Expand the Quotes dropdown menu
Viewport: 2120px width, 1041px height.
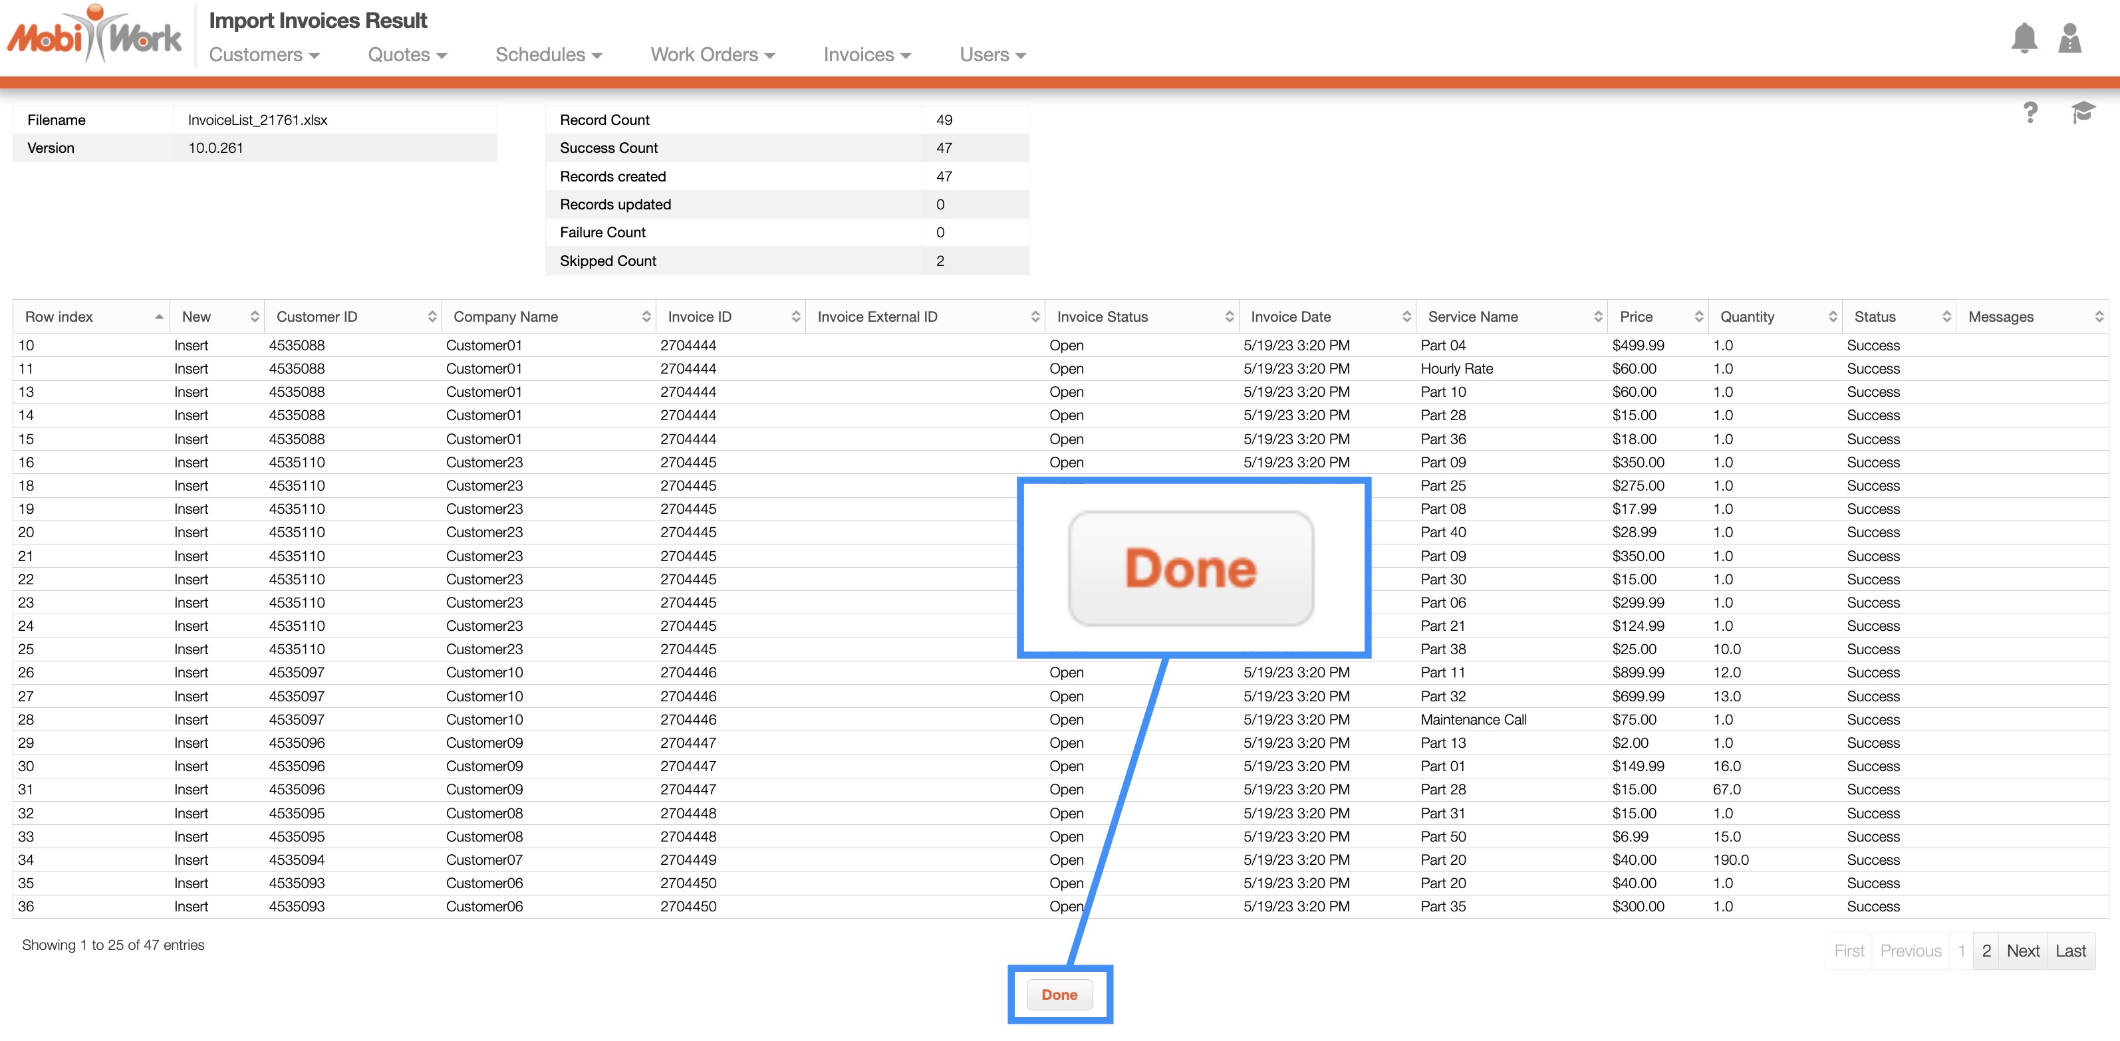click(406, 55)
